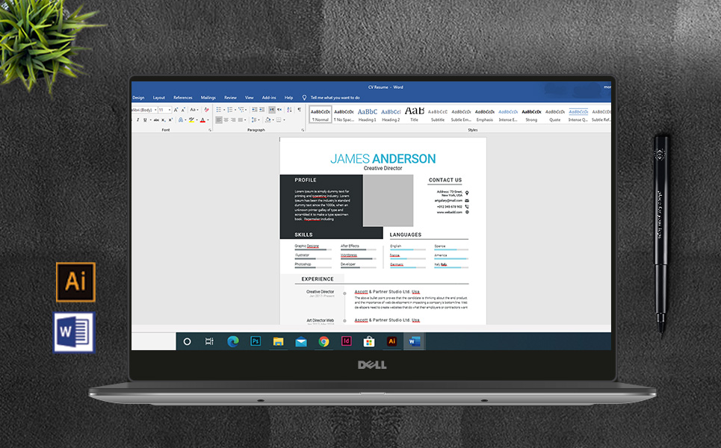Click the lightbulb Tell Me icon
721x448 pixels.
[304, 97]
